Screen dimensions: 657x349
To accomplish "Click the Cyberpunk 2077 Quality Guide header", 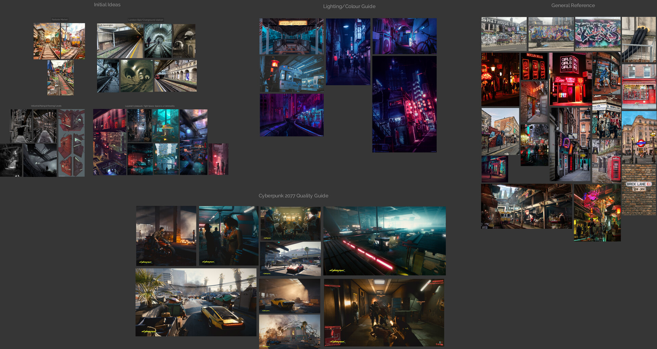I will [x=293, y=195].
